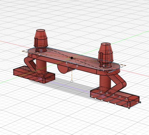Select the purple circle point on left foot
The image size is (149, 135).
[40, 79]
